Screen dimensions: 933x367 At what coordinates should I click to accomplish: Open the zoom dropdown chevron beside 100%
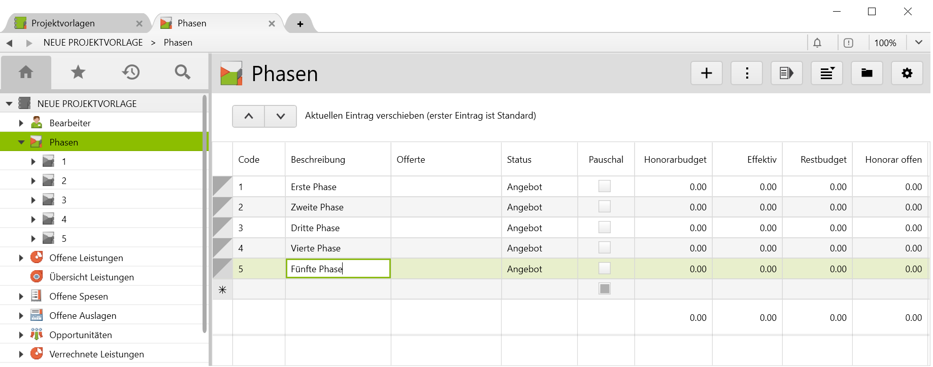[918, 43]
